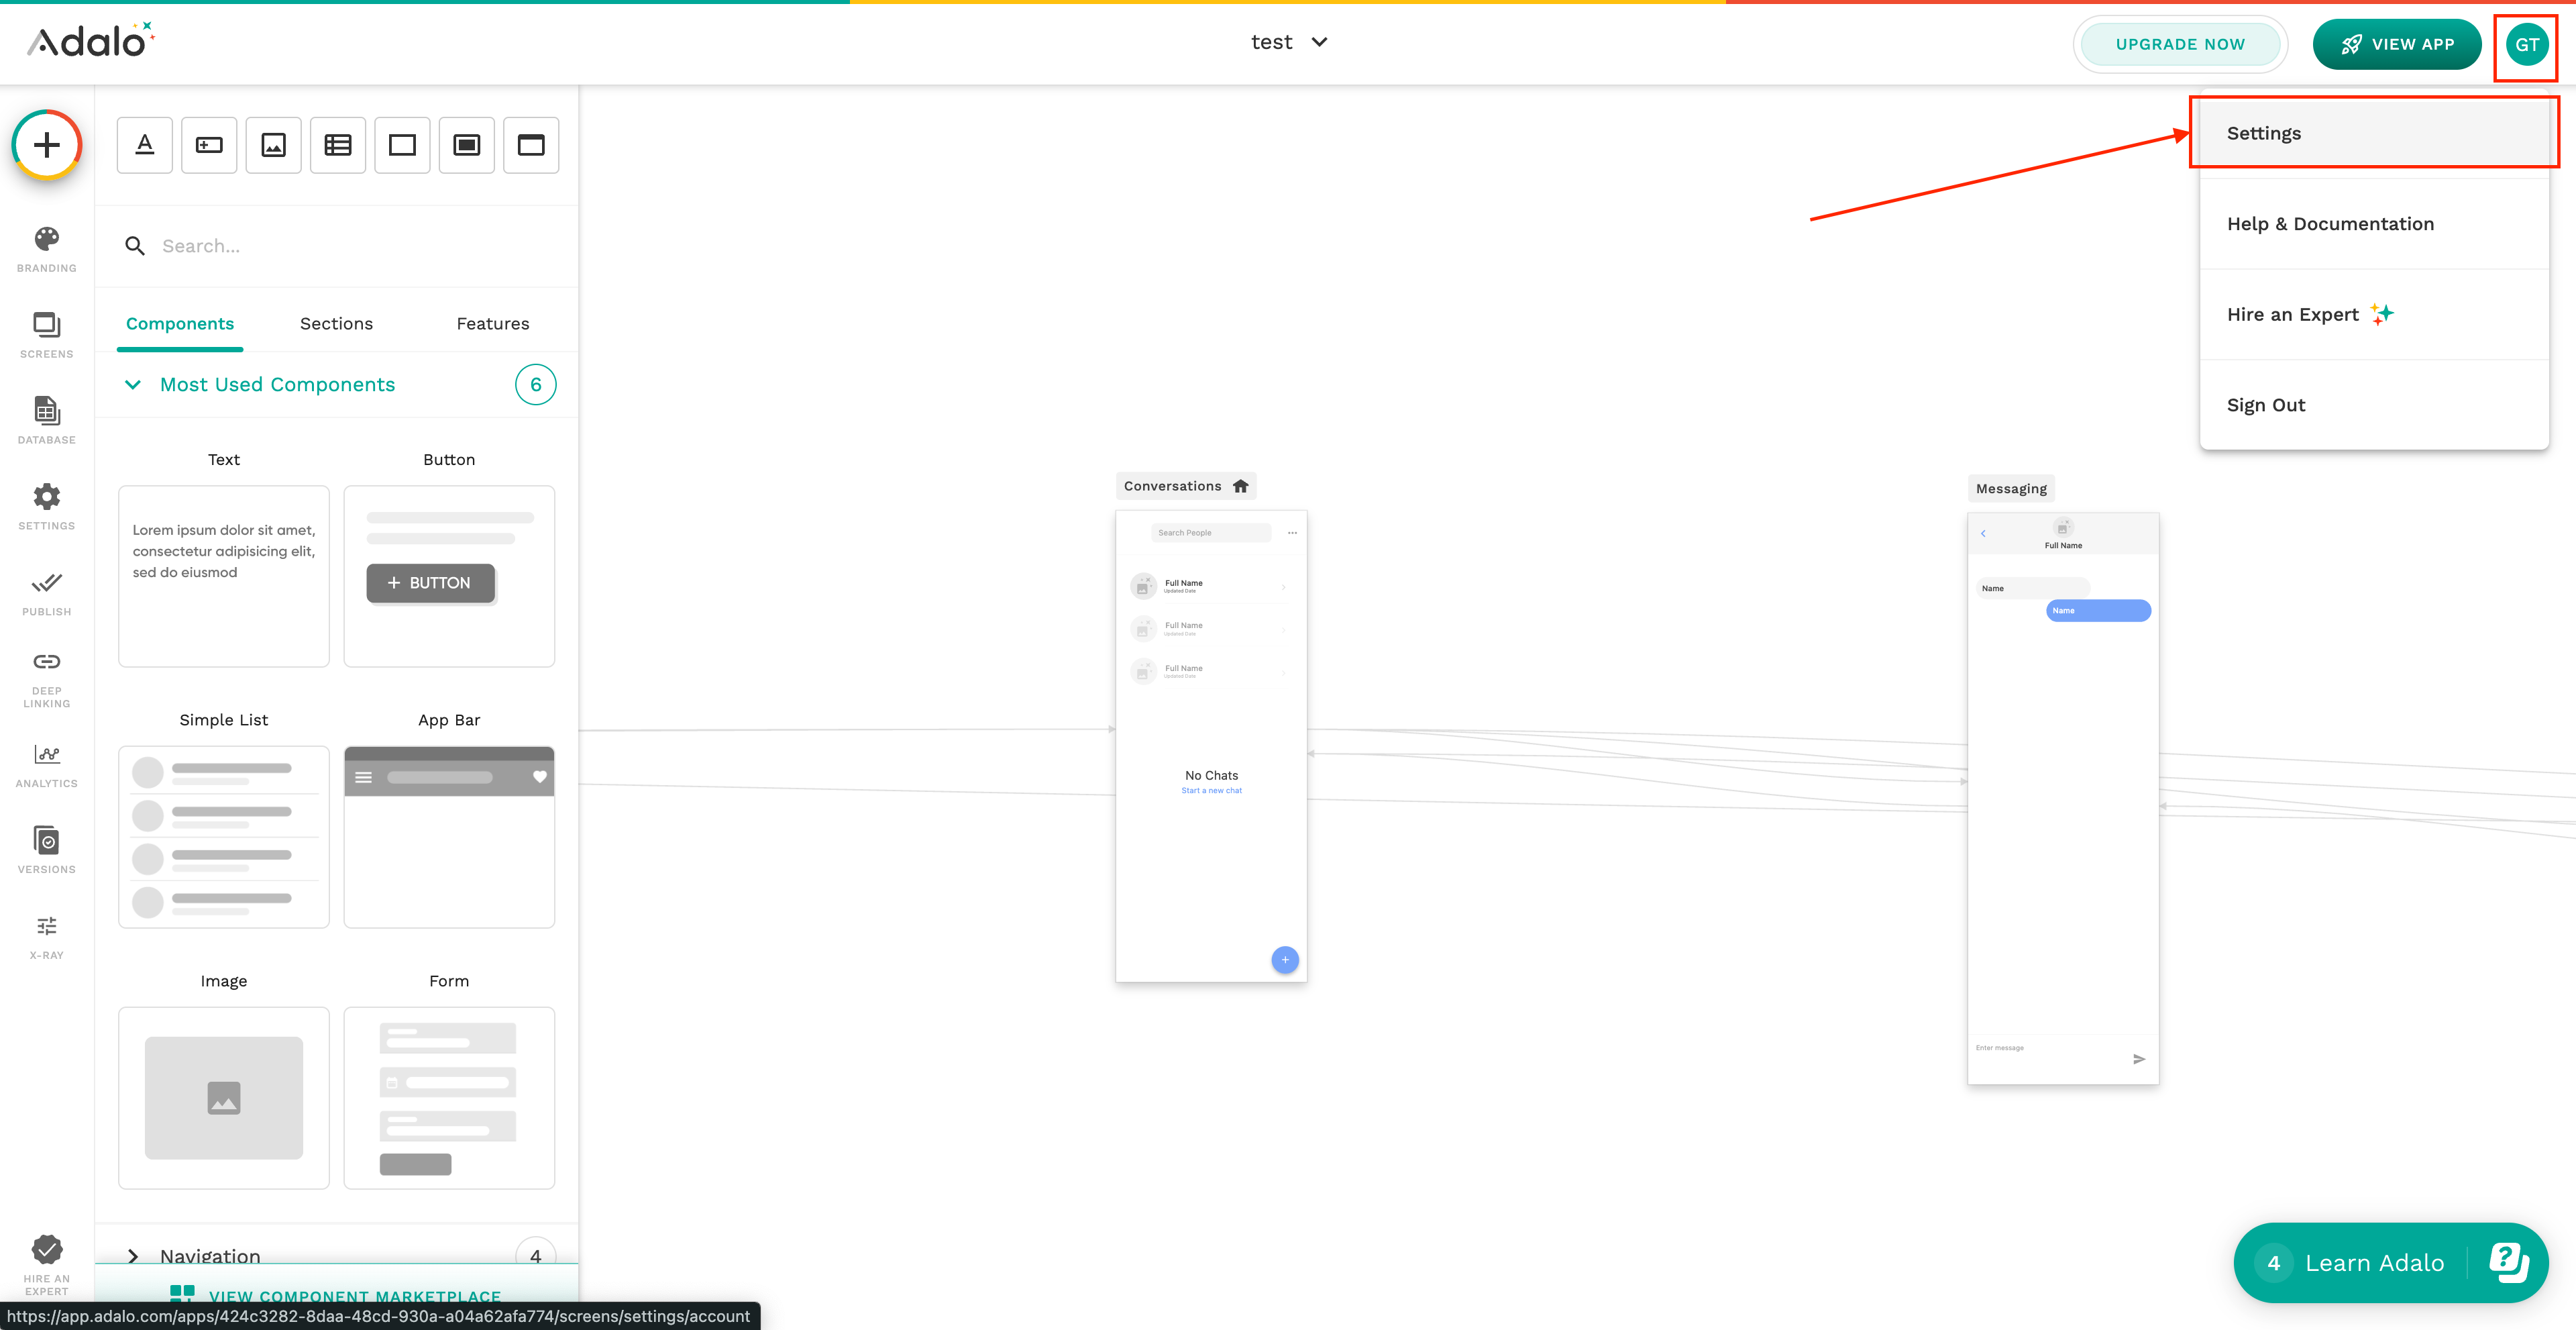Switch to the Sections tab
This screenshot has height=1330, width=2576.
pos(336,323)
